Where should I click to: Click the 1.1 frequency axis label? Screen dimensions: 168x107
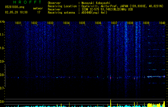tap(2, 35)
